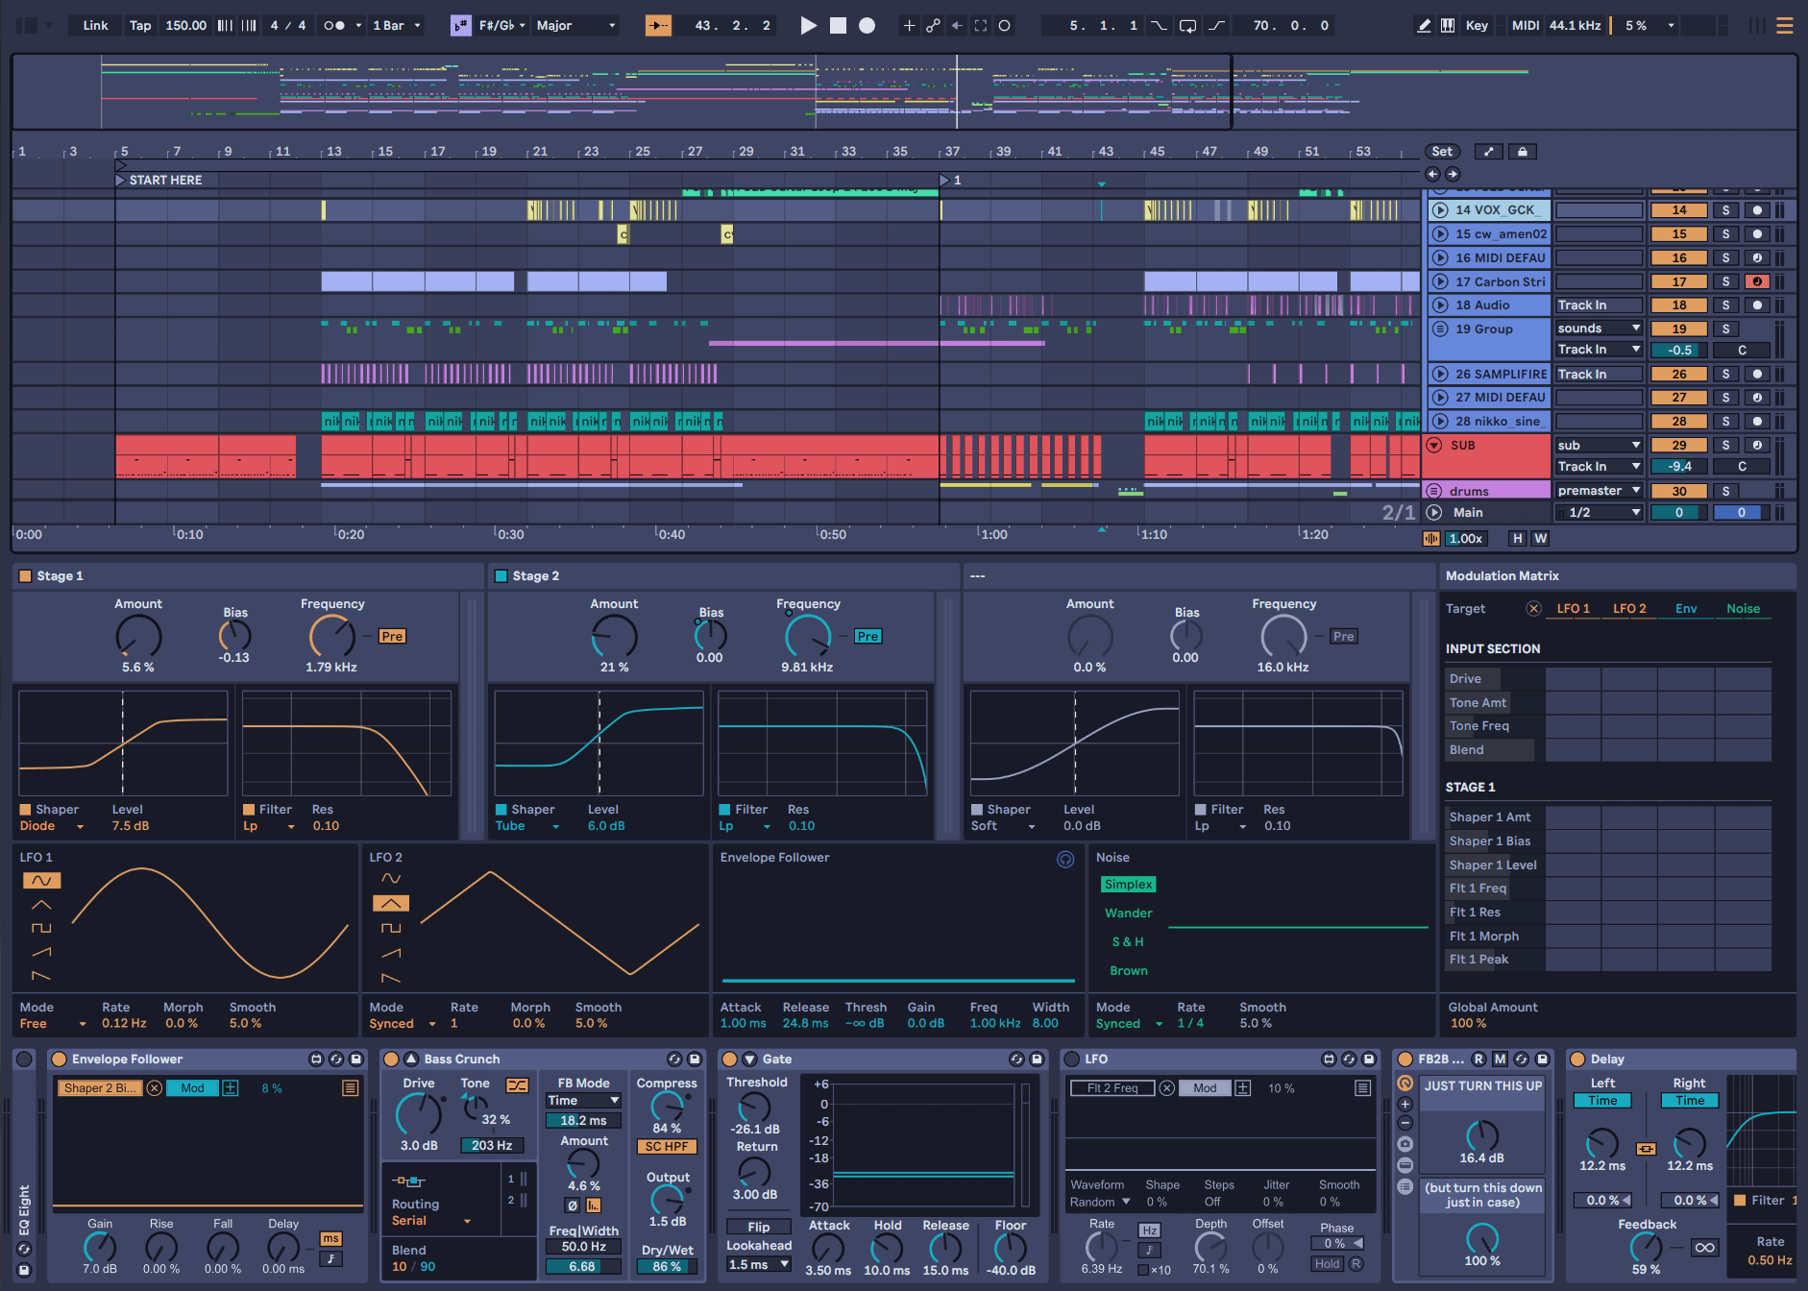Open the premaster output dropdown for drums
The height and width of the screenshot is (1291, 1808).
(1600, 491)
